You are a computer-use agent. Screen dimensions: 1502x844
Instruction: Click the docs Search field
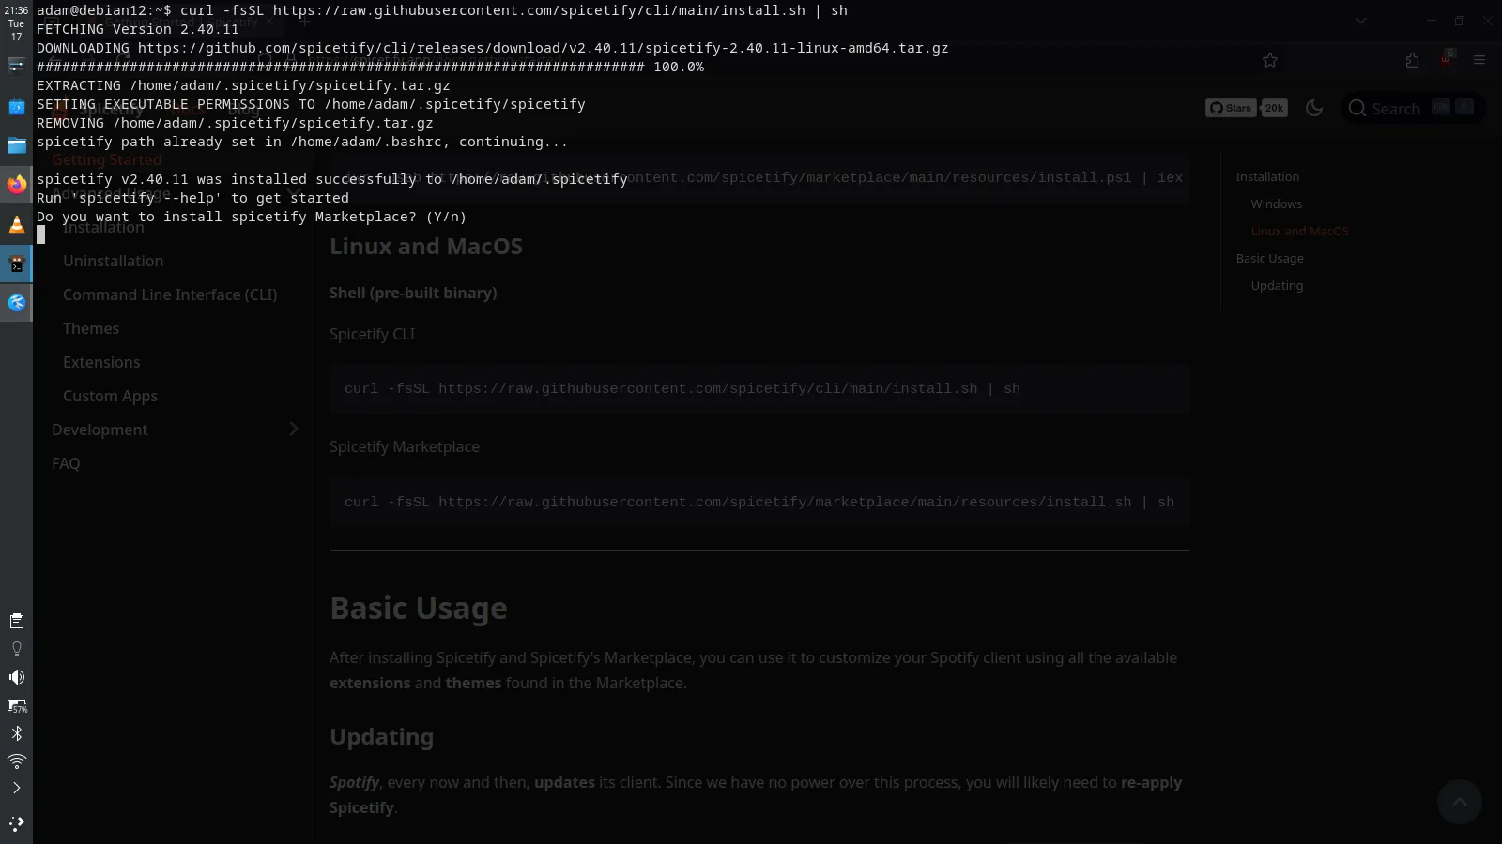tap(1413, 108)
